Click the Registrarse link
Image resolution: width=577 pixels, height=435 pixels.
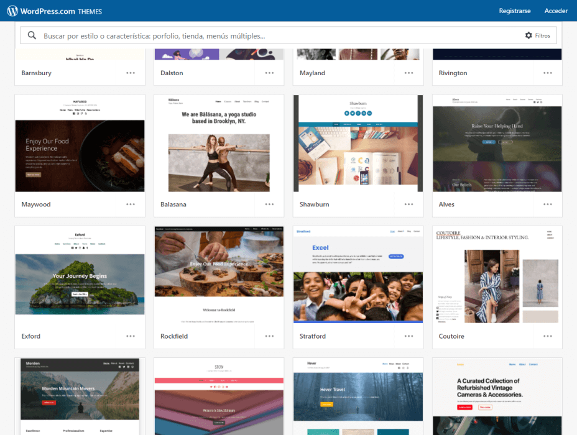click(514, 11)
